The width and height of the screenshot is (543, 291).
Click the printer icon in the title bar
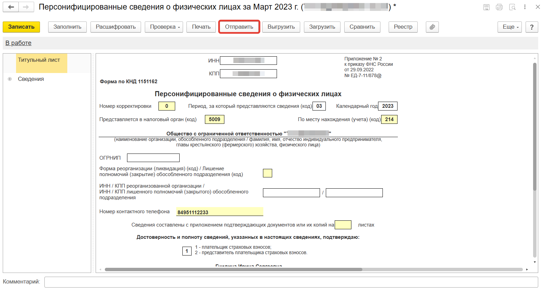tap(499, 7)
